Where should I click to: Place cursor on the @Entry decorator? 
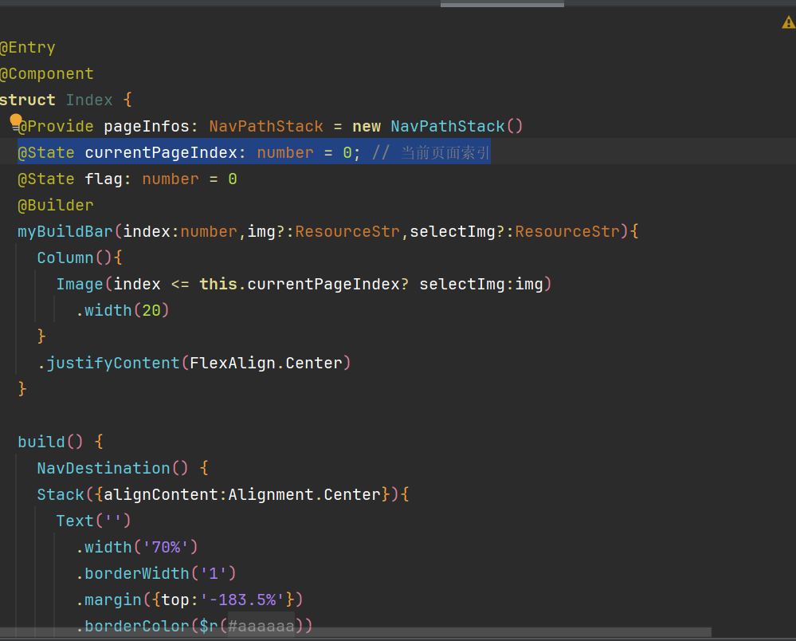tap(28, 48)
